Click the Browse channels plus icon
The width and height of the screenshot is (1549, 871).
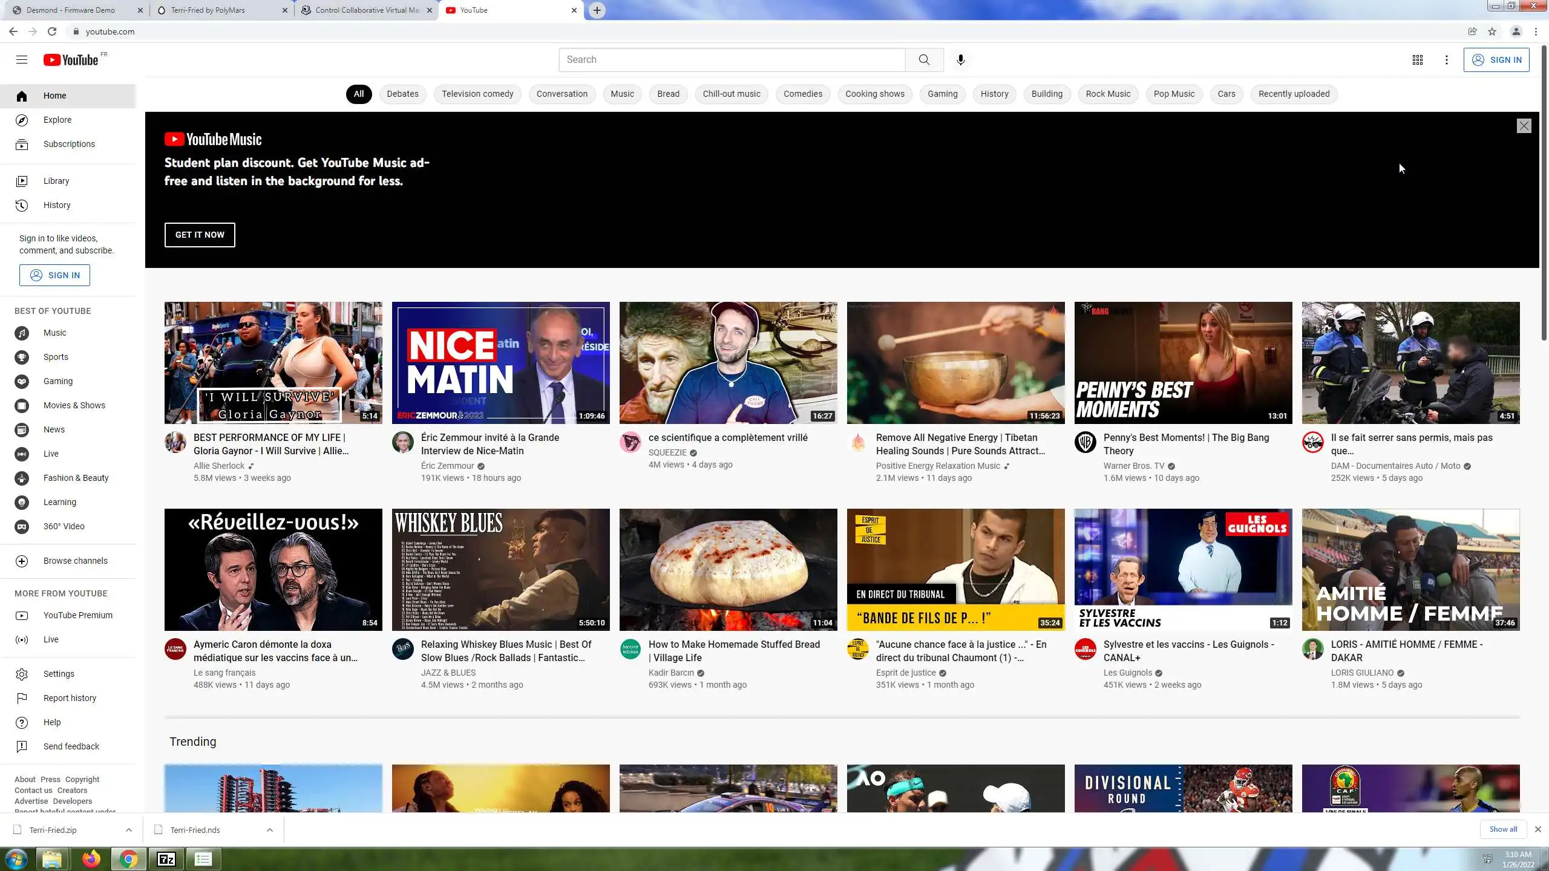click(x=22, y=561)
